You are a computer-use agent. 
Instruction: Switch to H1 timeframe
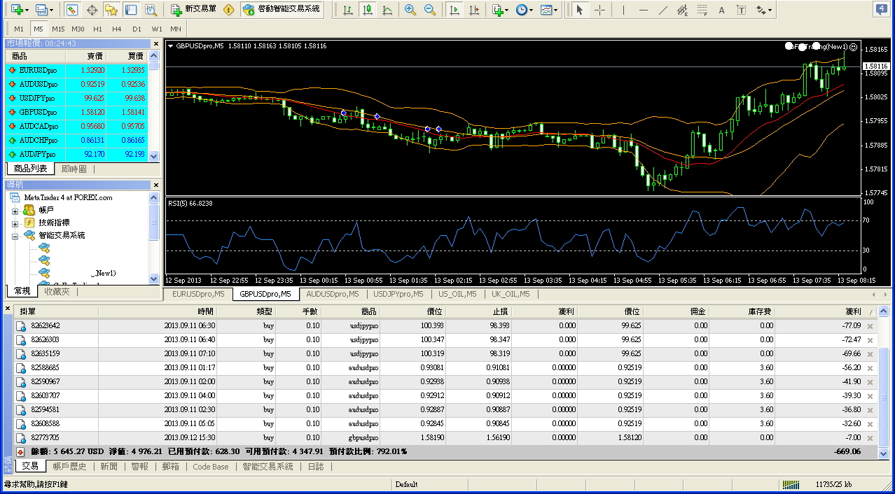(x=97, y=29)
